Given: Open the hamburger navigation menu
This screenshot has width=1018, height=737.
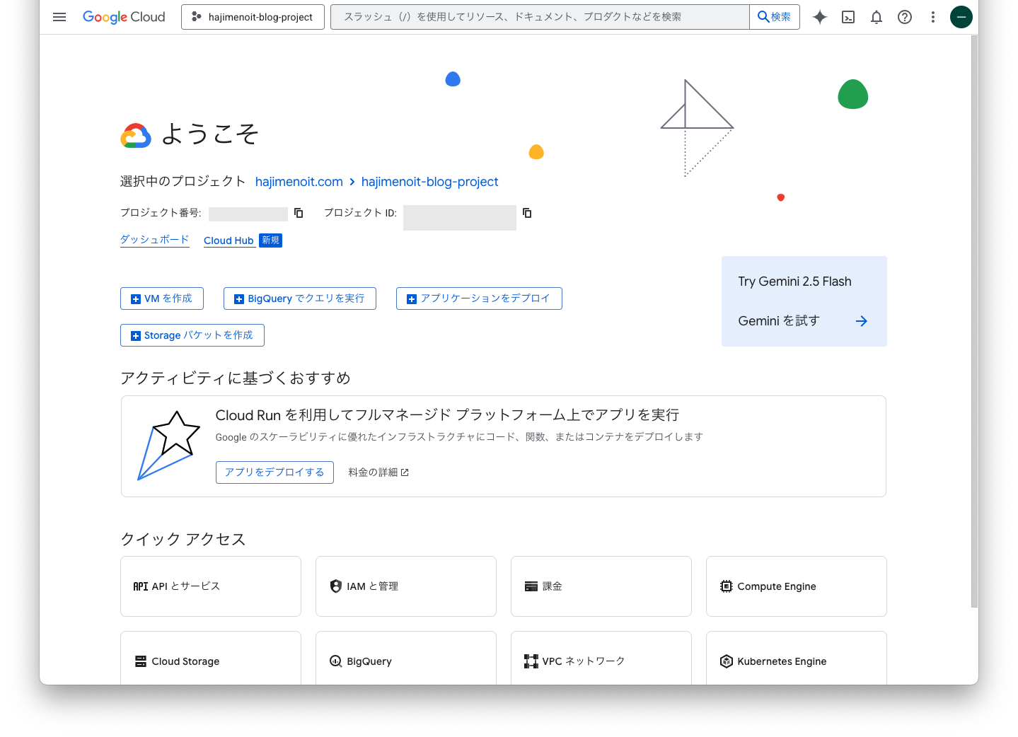Looking at the screenshot, I should click(x=59, y=17).
